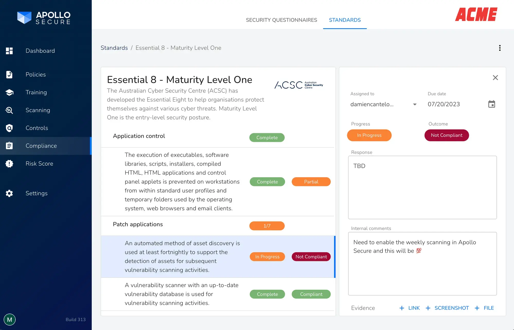Switch to the Security Questionnaires tab
Viewport: 514px width, 330px height.
coord(281,20)
